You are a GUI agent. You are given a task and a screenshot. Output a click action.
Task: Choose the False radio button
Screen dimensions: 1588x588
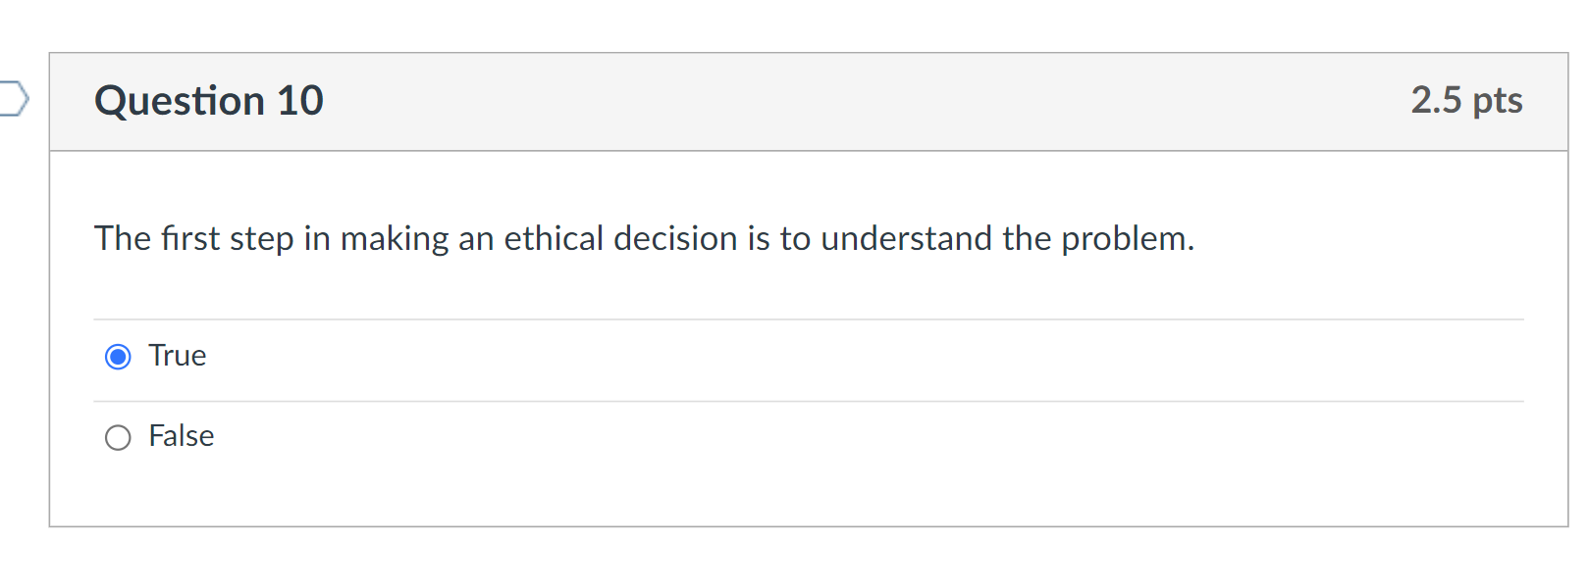tap(118, 437)
